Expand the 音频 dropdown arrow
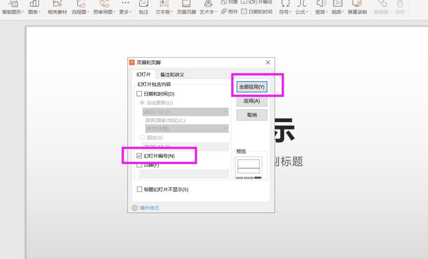The height and width of the screenshot is (259, 428). point(326,12)
